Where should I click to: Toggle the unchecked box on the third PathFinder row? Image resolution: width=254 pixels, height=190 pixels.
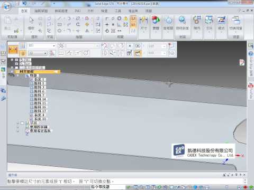16,68
